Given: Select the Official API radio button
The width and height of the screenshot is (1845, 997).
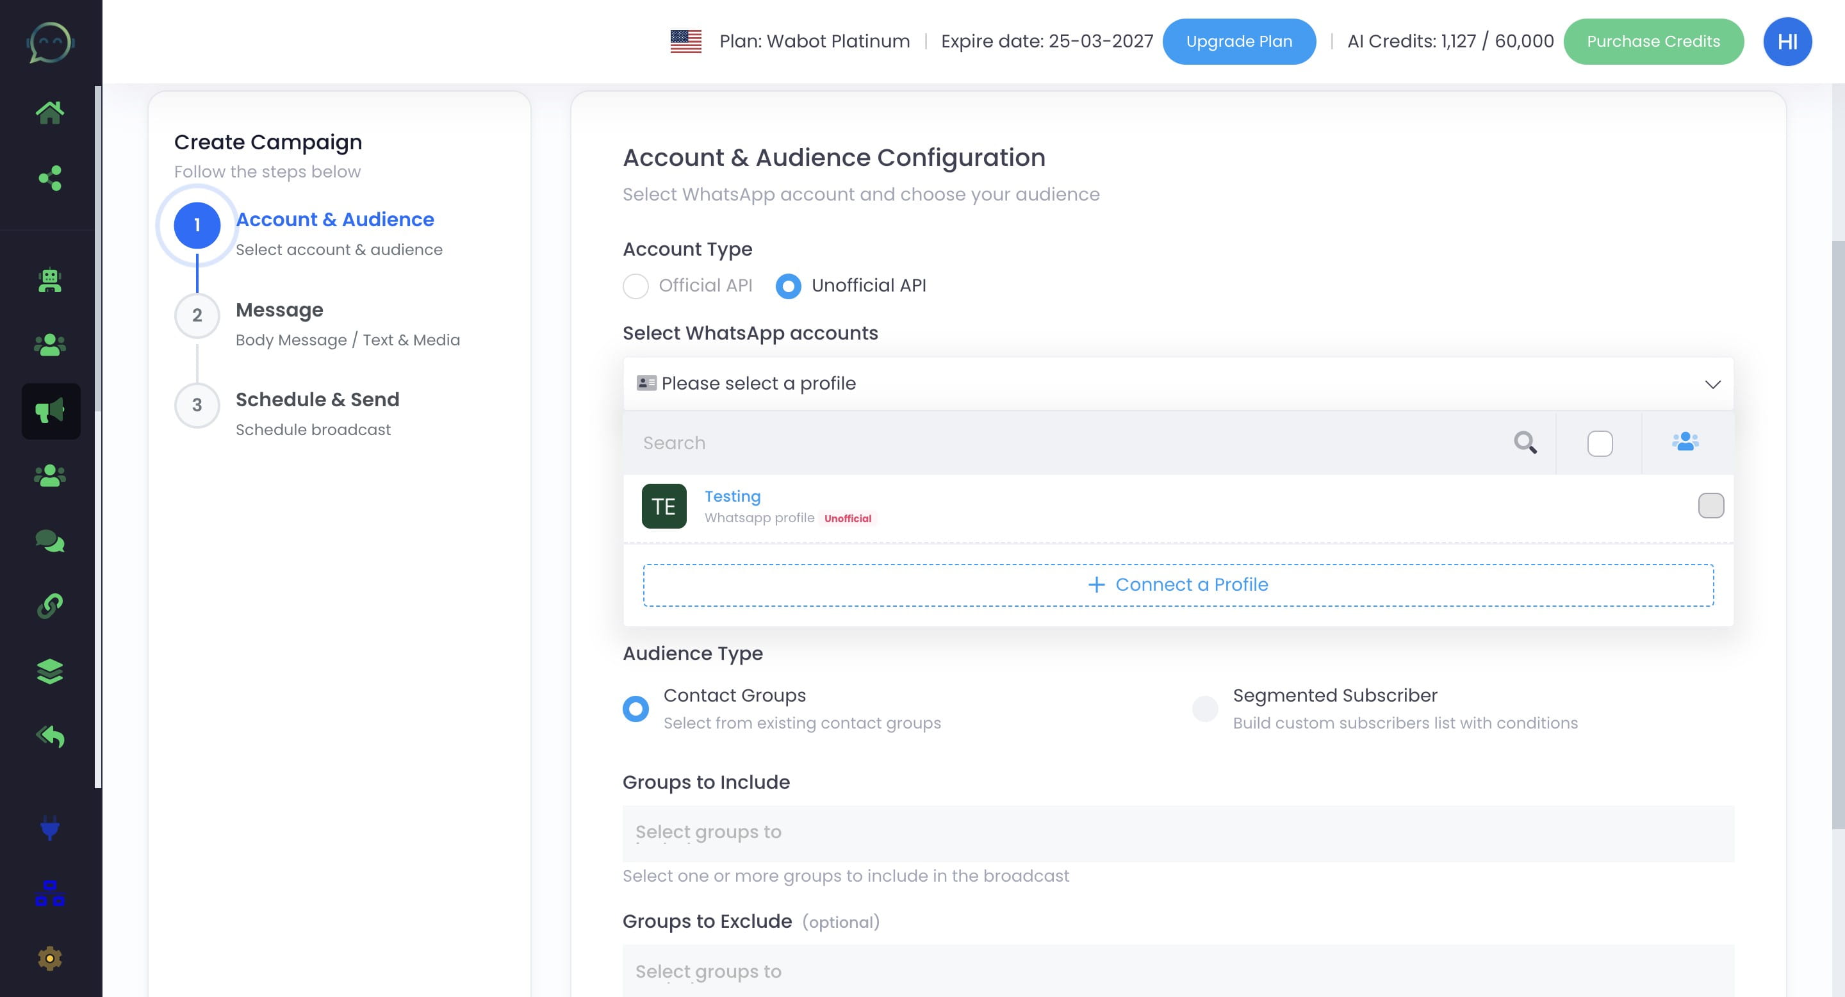Looking at the screenshot, I should click(635, 286).
